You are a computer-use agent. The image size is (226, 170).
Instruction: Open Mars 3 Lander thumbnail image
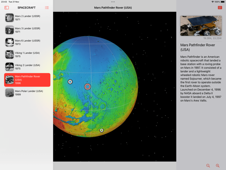9,30
